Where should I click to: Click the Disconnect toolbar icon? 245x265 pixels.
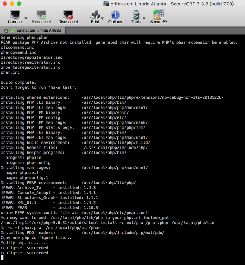click(x=68, y=17)
